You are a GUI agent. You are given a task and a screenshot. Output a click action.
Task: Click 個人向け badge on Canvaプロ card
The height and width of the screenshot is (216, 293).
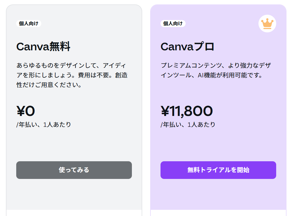(173, 24)
